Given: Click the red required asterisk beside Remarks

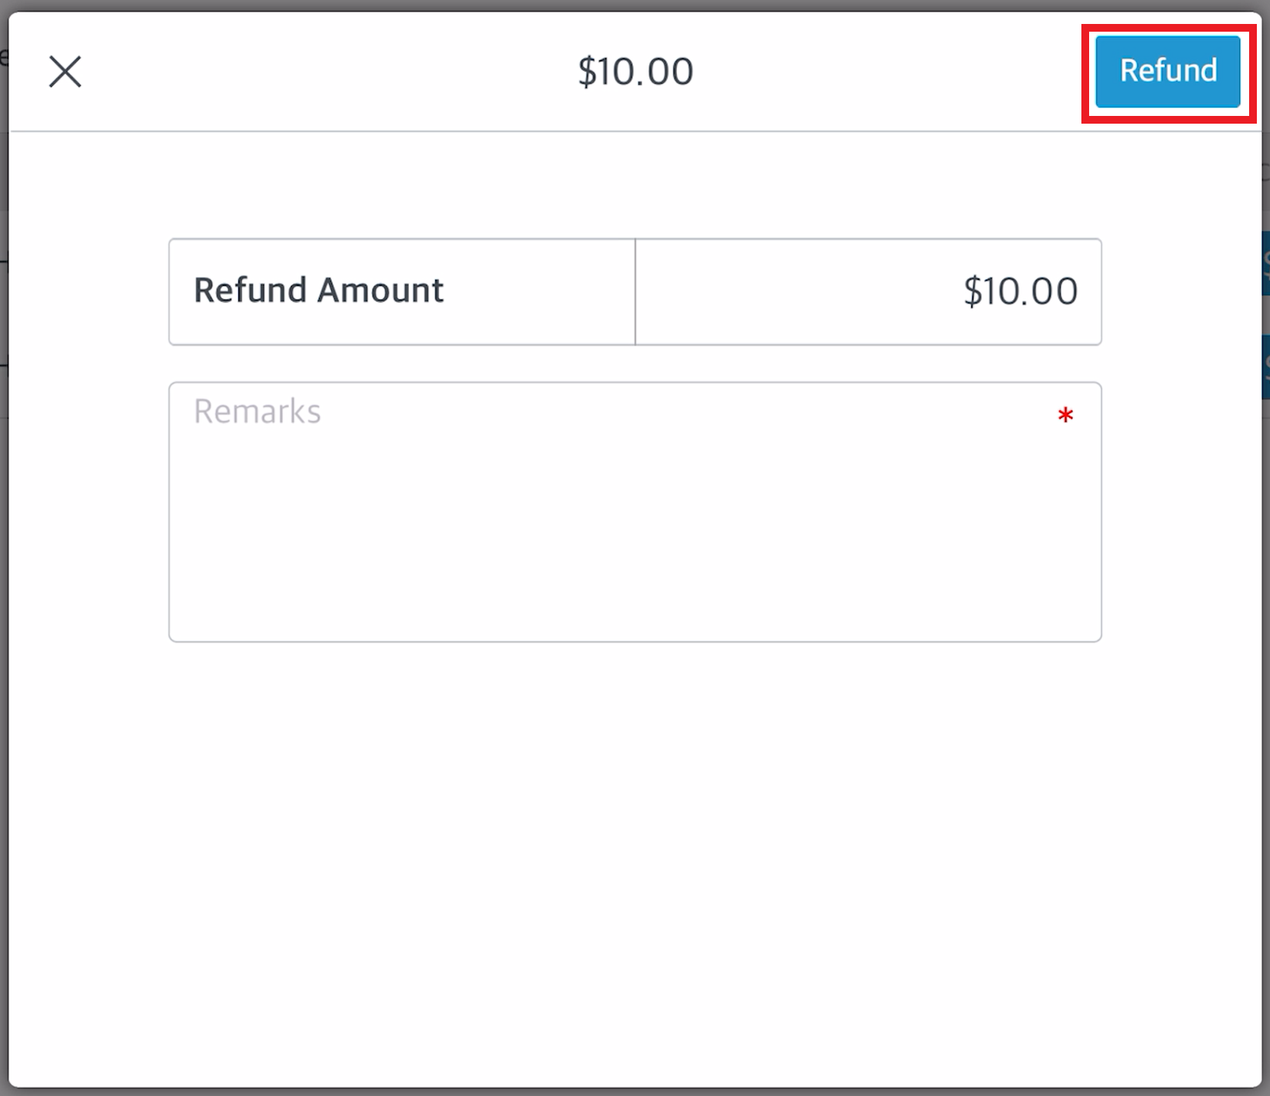Looking at the screenshot, I should pos(1065,415).
